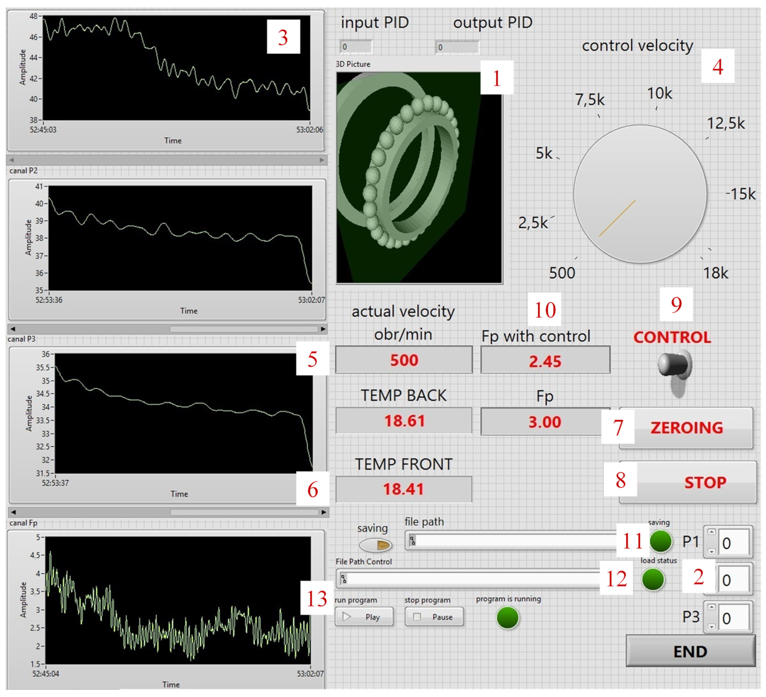Adjust the control velocity dial
Viewport: 766px width, 697px height.
tap(640, 196)
